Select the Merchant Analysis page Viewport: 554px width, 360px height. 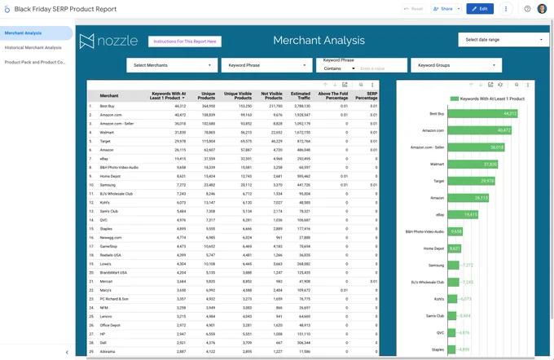[x=36, y=33]
